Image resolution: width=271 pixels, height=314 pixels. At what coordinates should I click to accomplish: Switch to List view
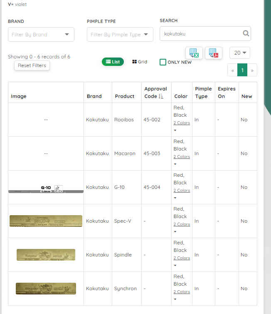click(113, 62)
